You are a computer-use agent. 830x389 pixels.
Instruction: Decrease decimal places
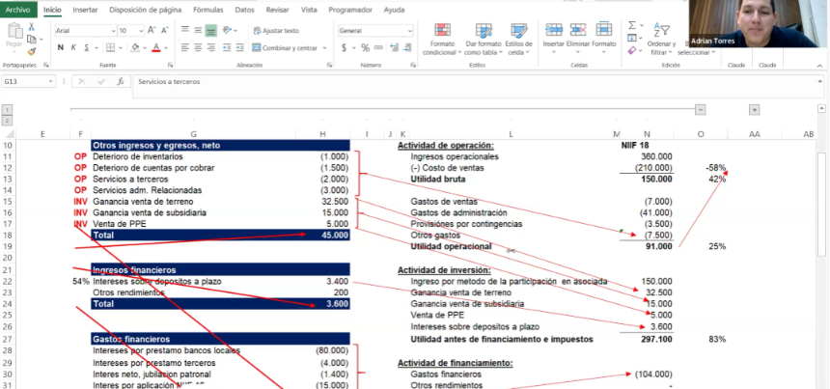coord(407,47)
